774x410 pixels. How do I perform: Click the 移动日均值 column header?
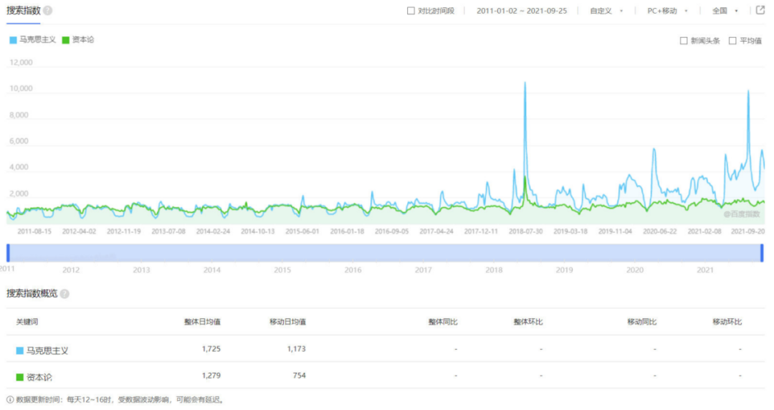288,322
